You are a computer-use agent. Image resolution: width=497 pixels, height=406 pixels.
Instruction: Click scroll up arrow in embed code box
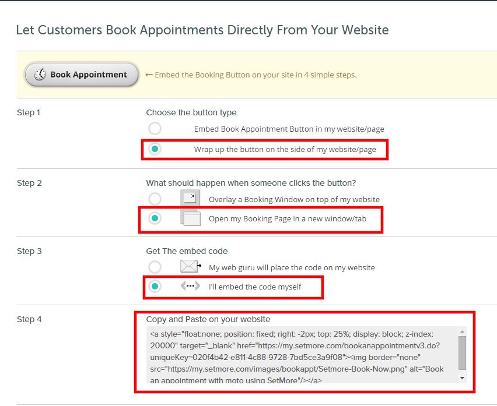point(462,331)
